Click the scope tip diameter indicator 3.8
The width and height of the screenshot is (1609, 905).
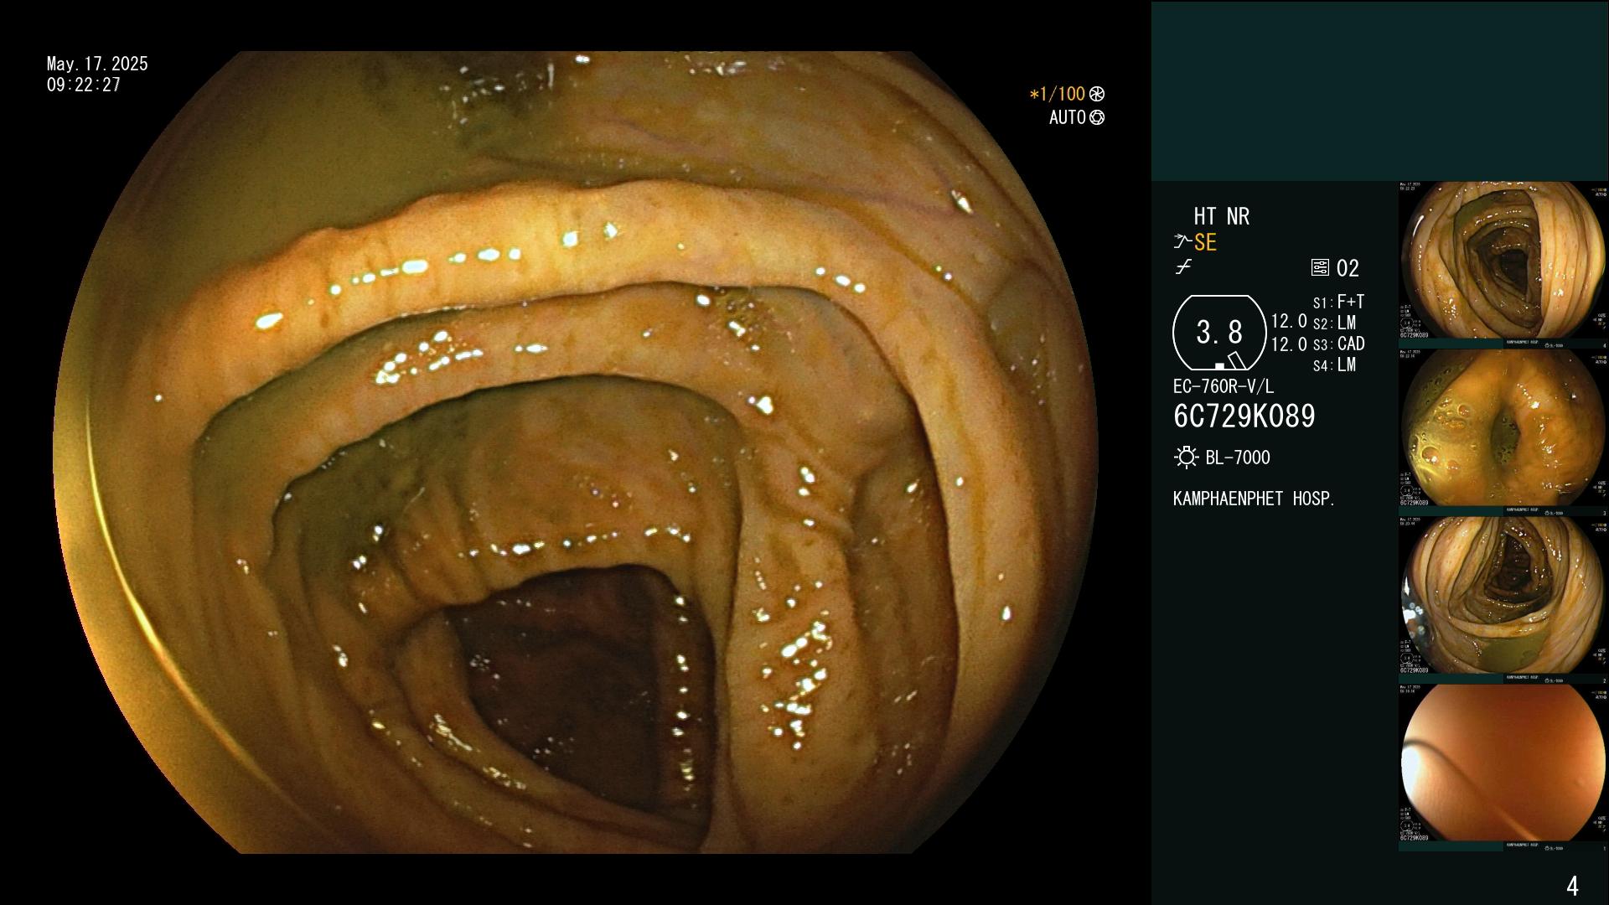[x=1219, y=333]
